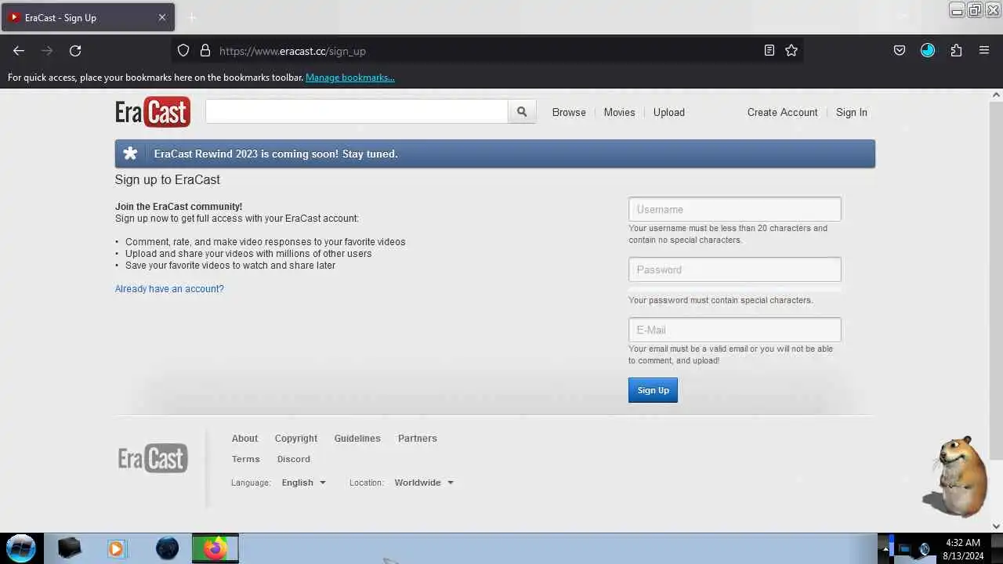Launch media player from taskbar
The width and height of the screenshot is (1003, 564).
(116, 548)
